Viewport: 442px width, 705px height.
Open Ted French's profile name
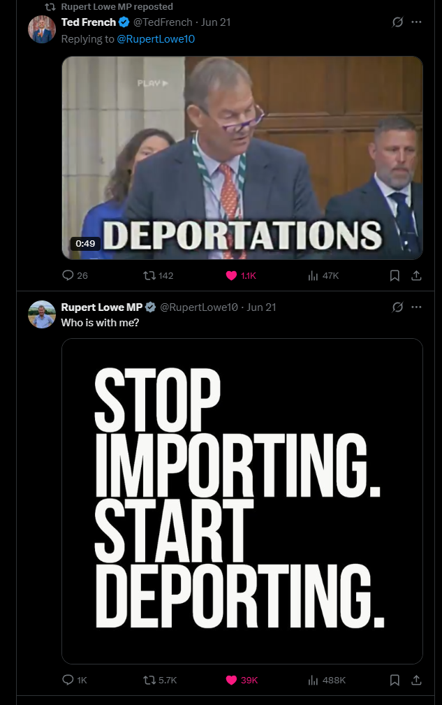pos(89,22)
